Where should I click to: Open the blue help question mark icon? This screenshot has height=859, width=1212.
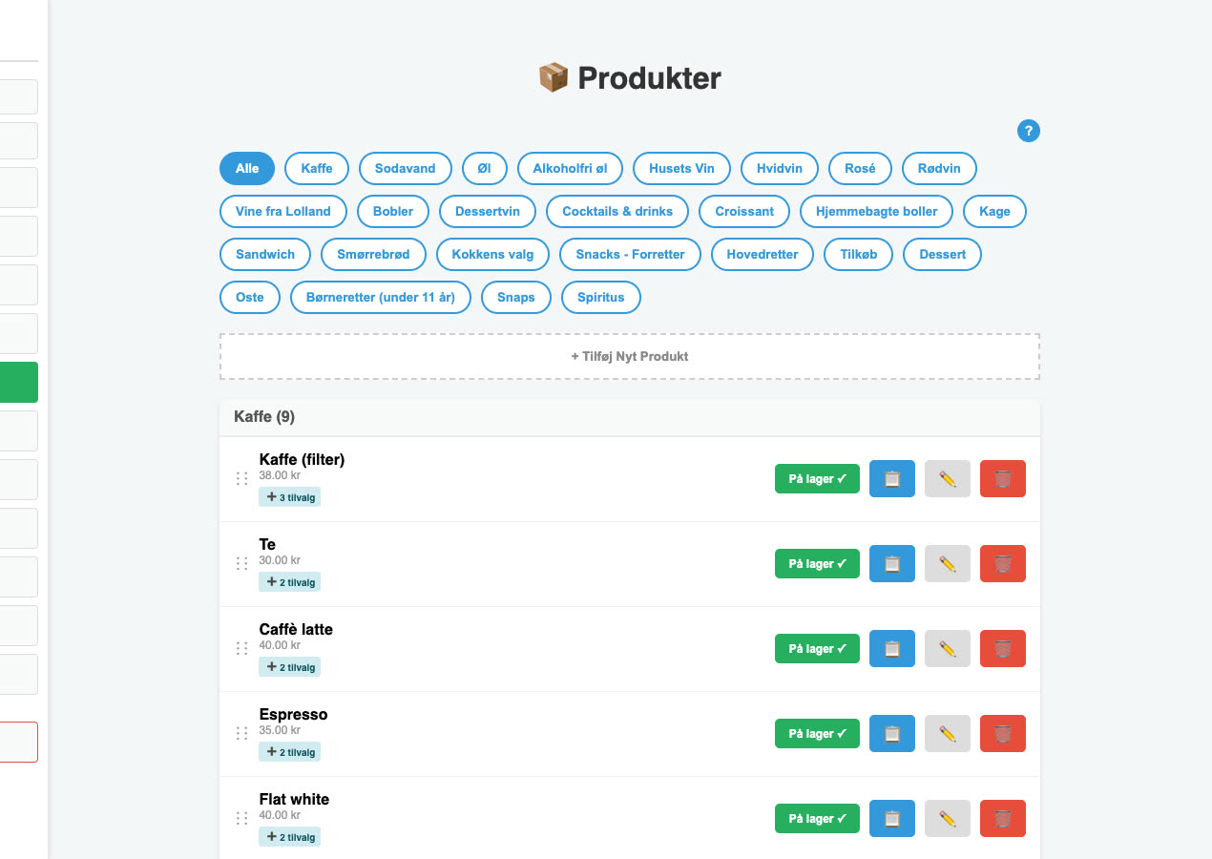pyautogui.click(x=1029, y=132)
